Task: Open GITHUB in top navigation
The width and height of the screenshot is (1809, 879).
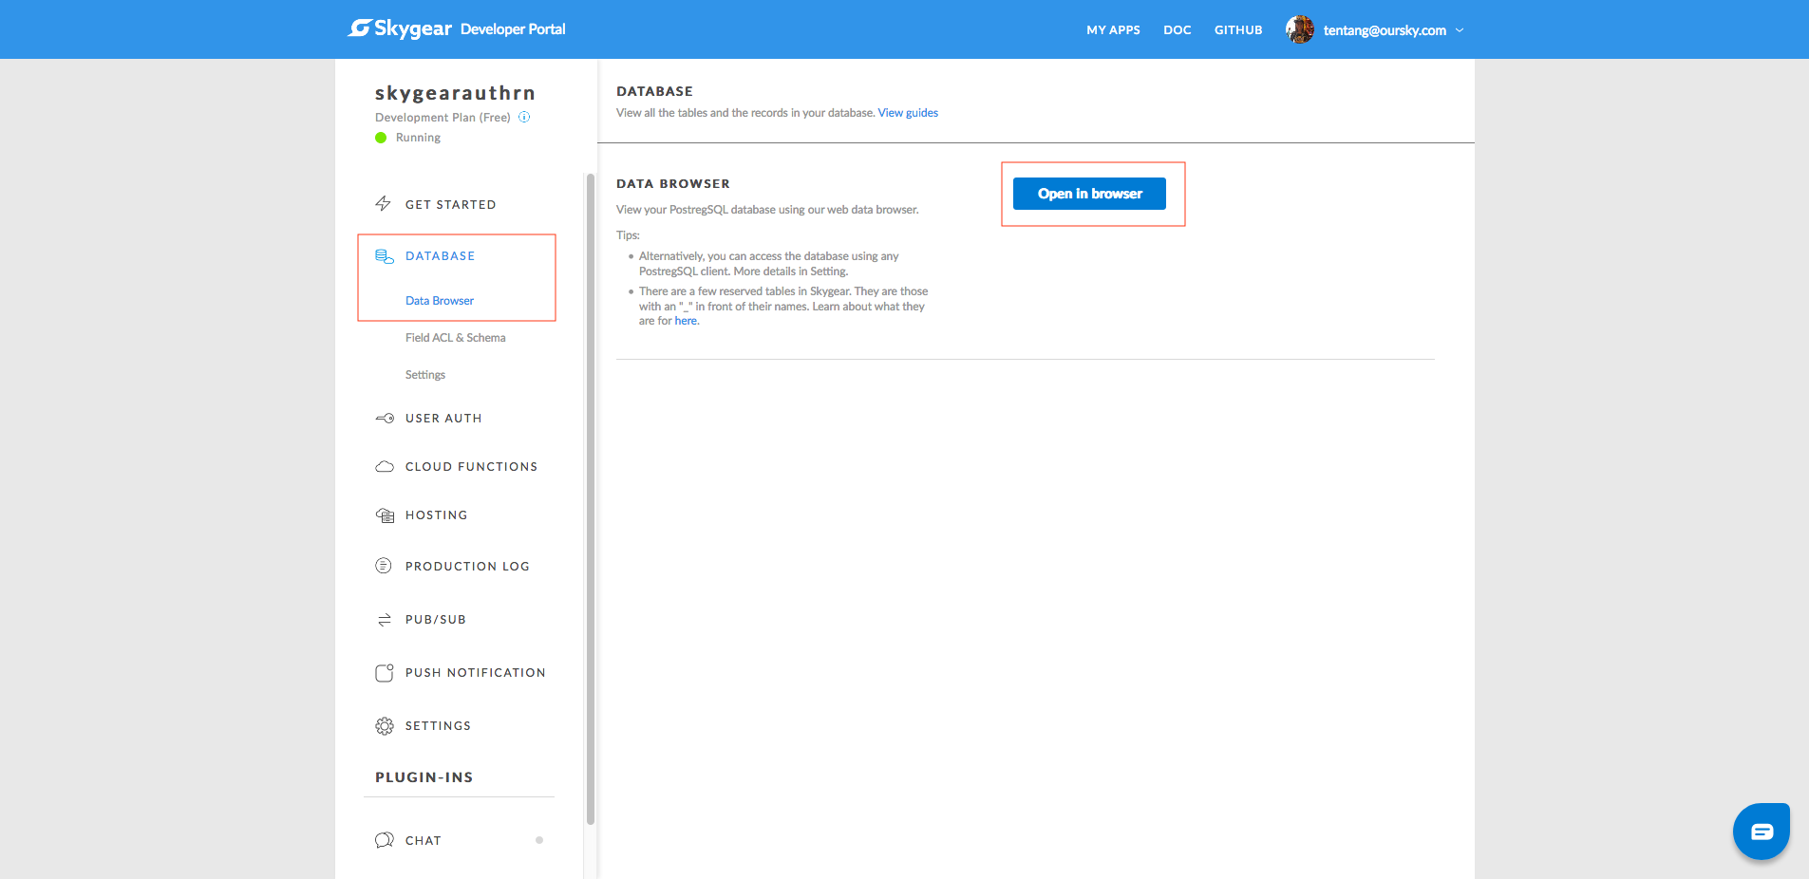Action: (1238, 30)
